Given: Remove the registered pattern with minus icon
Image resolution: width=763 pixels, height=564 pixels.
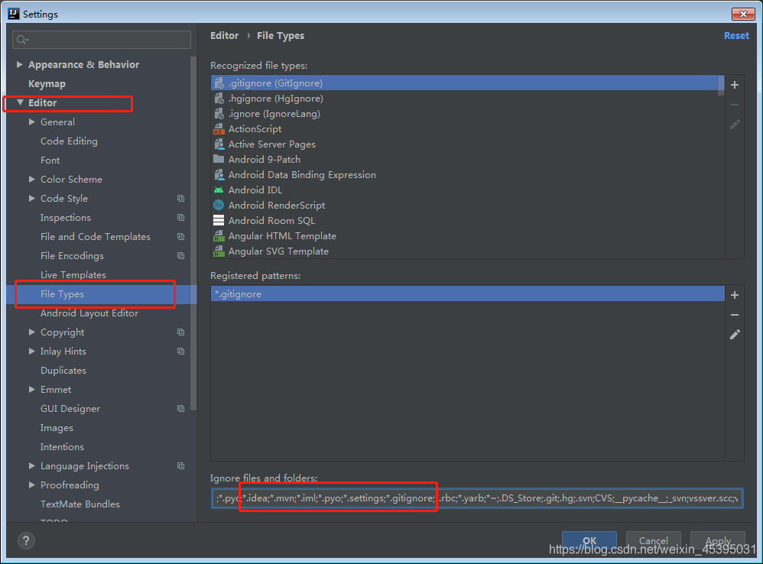Looking at the screenshot, I should coord(734,315).
